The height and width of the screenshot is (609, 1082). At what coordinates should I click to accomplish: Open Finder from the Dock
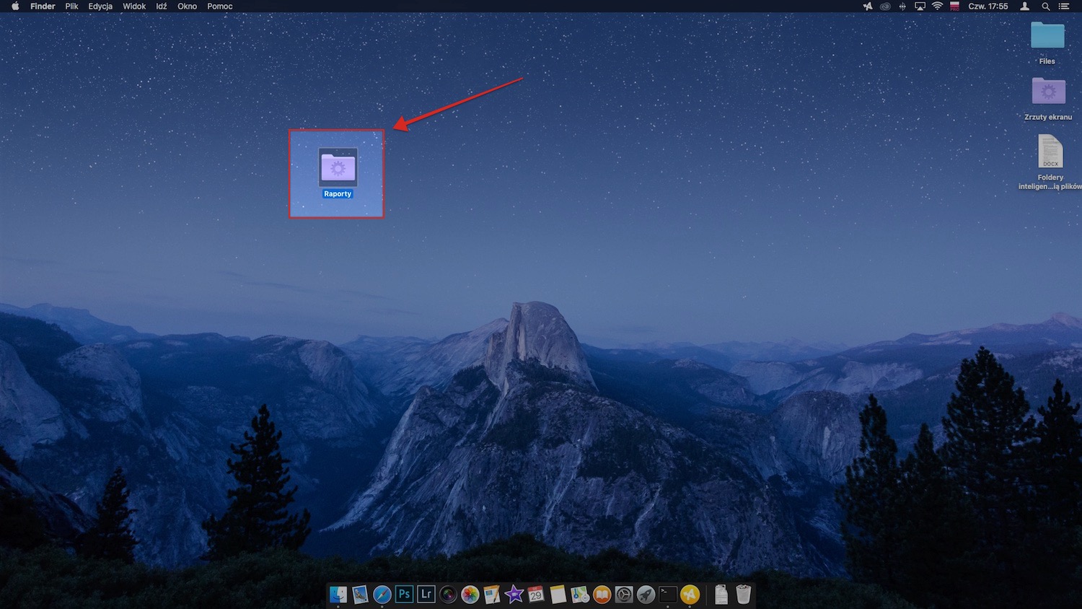click(x=338, y=595)
